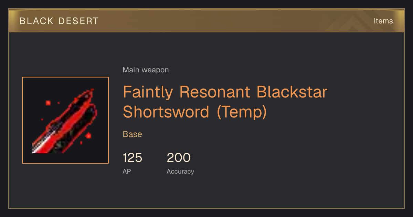Image resolution: width=413 pixels, height=217 pixels.
Task: Click the word (Temp) in the item title
Action: click(x=242, y=112)
